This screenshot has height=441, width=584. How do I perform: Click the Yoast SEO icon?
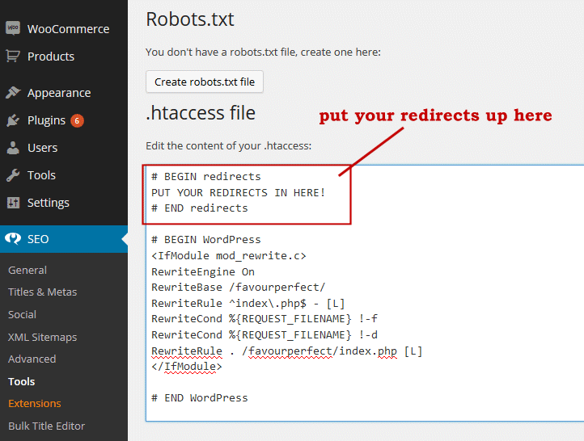(13, 239)
